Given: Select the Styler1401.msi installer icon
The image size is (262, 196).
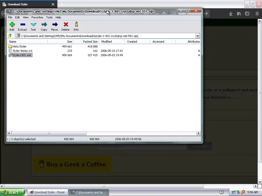Looking at the screenshot, I should click(10, 55).
